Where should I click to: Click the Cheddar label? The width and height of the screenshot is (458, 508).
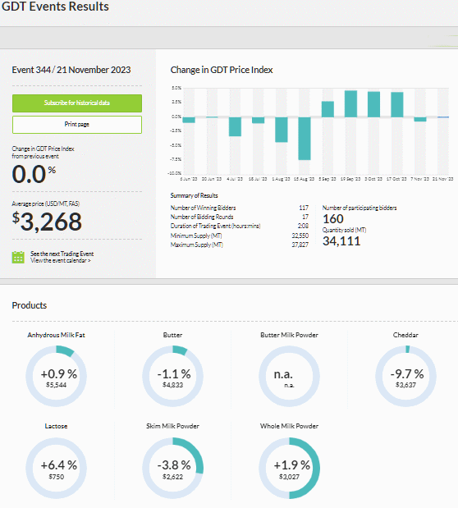(x=405, y=335)
